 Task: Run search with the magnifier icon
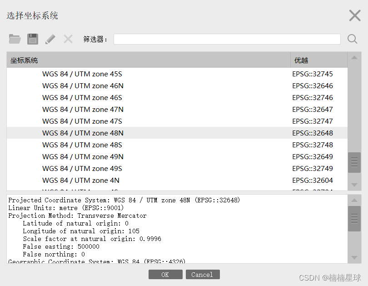[352, 39]
